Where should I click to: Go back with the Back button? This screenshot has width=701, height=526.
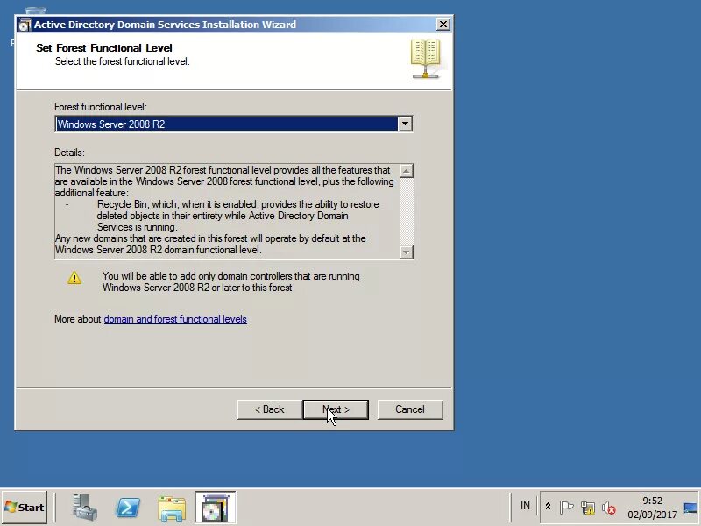[270, 409]
